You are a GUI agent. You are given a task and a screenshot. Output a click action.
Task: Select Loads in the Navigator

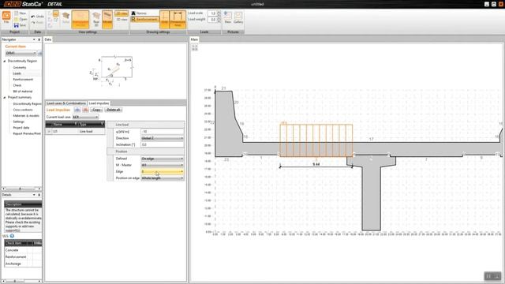pyautogui.click(x=17, y=73)
